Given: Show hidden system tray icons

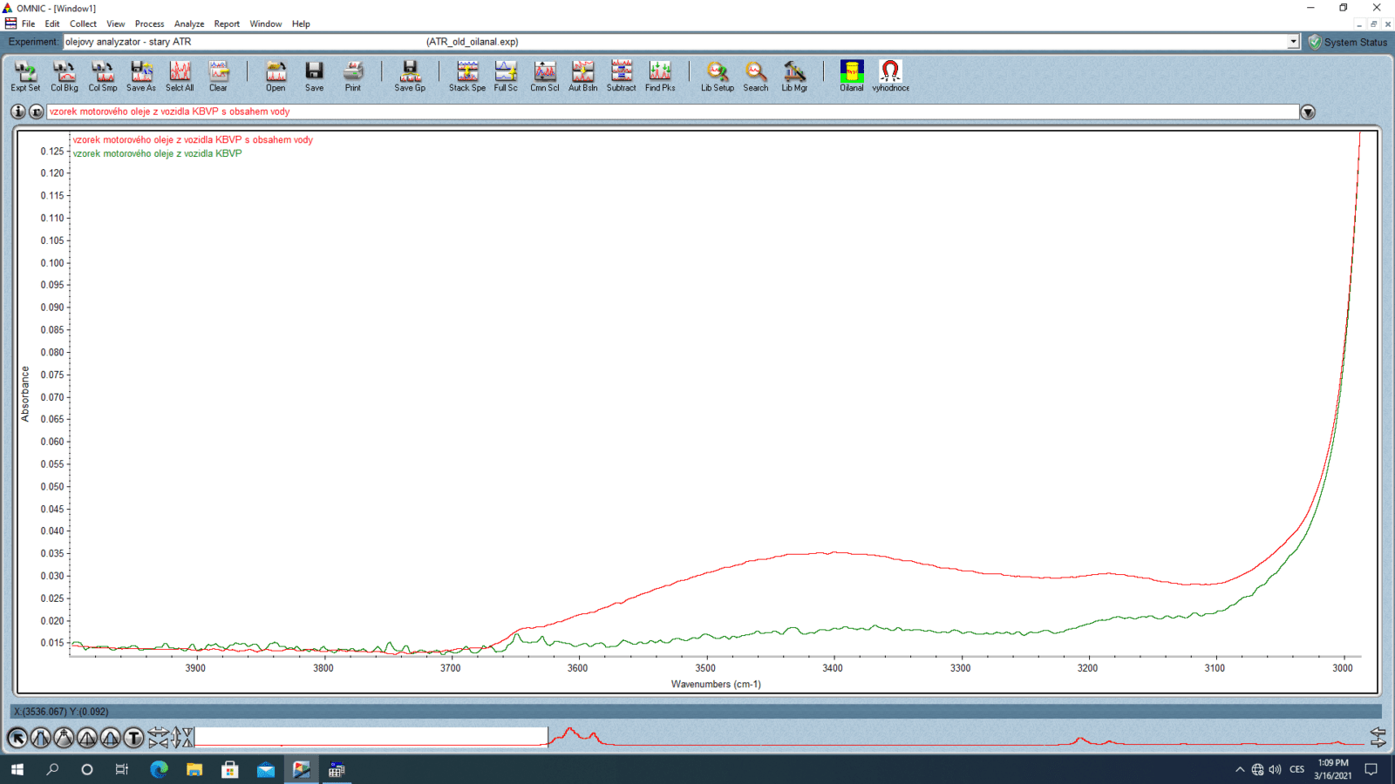Looking at the screenshot, I should [x=1240, y=769].
